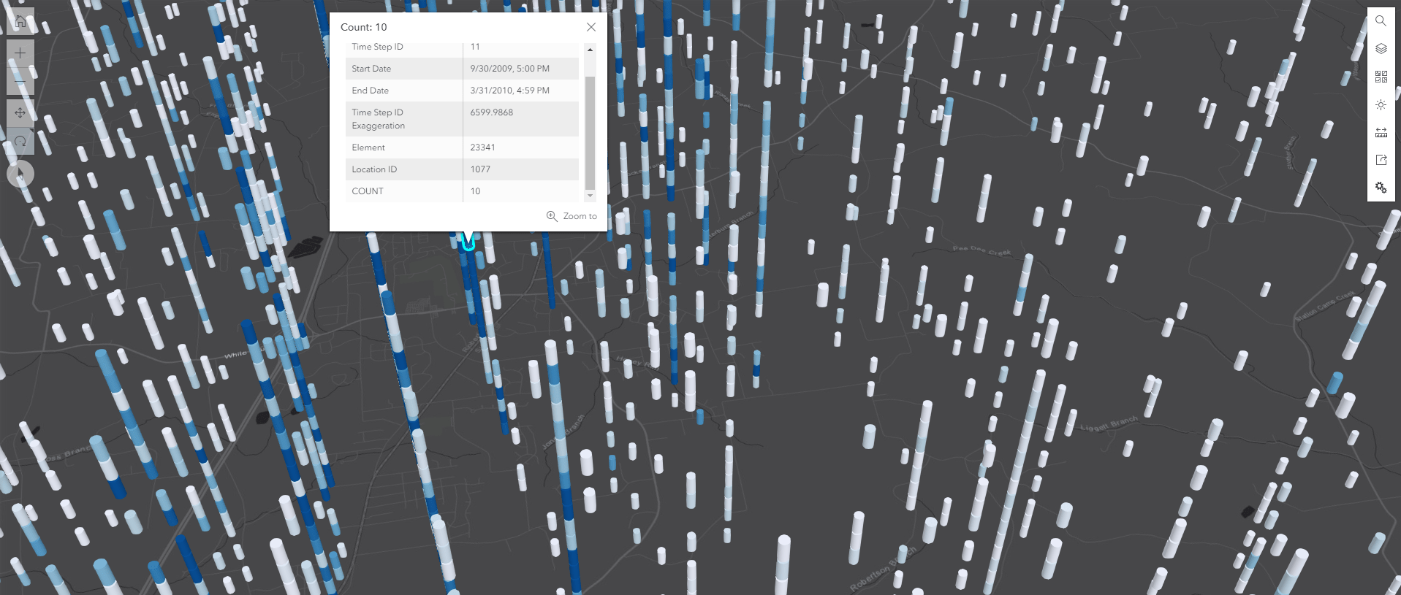Open the layers panel
This screenshot has width=1401, height=595.
point(1381,49)
